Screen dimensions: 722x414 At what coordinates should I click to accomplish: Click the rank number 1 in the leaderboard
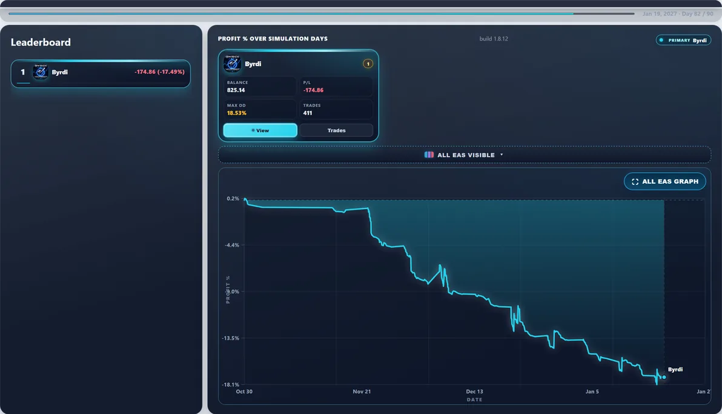click(22, 72)
